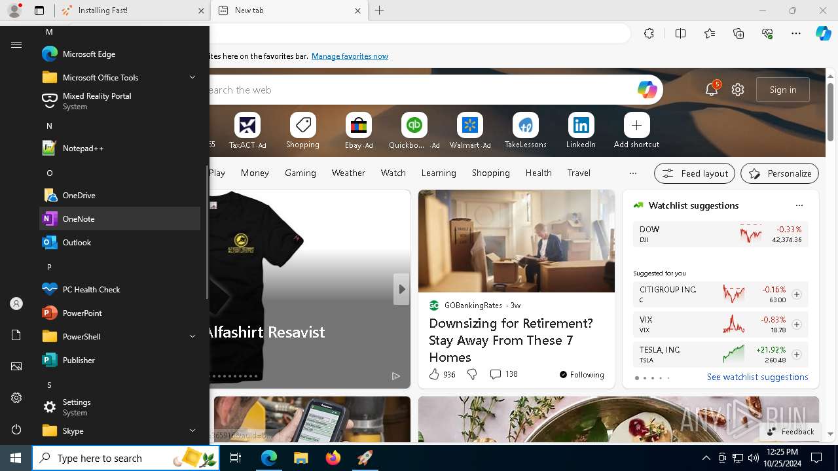This screenshot has height=471, width=838.
Task: Open the Favorites star menu
Action: pyautogui.click(x=710, y=34)
